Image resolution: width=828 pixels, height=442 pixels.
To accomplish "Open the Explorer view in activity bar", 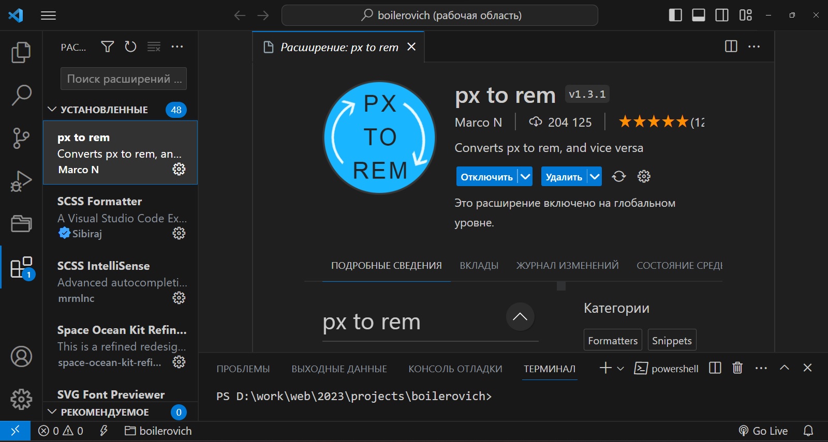I will point(21,52).
